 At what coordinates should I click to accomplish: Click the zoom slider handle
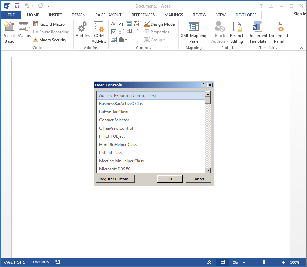point(264,262)
